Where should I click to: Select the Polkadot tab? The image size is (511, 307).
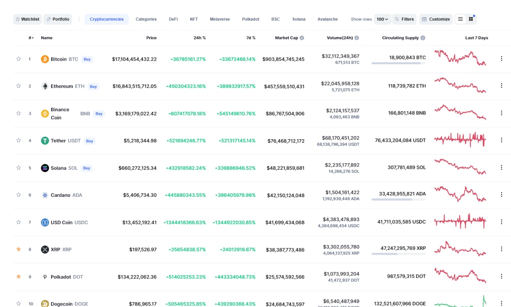point(251,19)
